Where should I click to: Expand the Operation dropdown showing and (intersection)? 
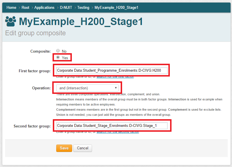(87, 88)
